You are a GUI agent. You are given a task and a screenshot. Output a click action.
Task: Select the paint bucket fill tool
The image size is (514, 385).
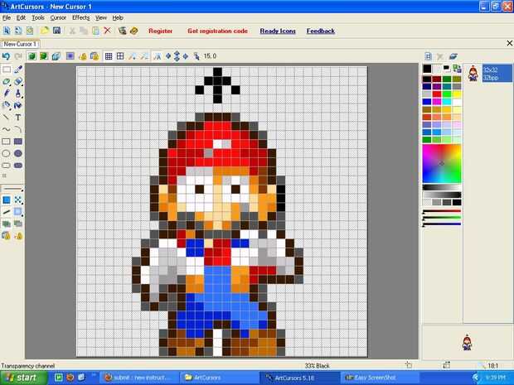[18, 105]
